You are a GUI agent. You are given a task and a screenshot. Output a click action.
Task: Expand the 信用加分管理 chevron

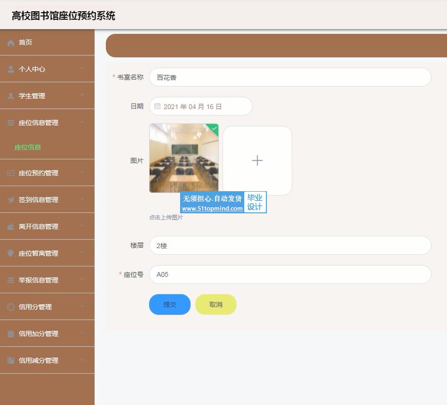(x=83, y=332)
